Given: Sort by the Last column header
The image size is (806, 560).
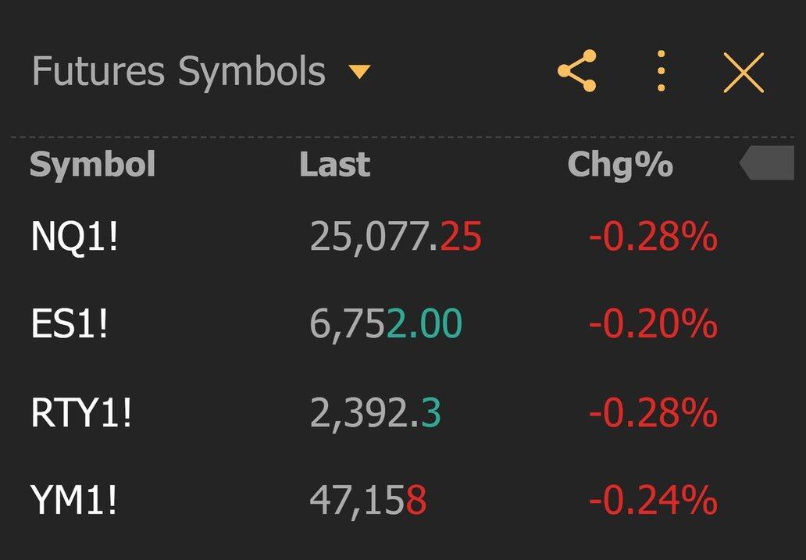Looking at the screenshot, I should point(334,165).
